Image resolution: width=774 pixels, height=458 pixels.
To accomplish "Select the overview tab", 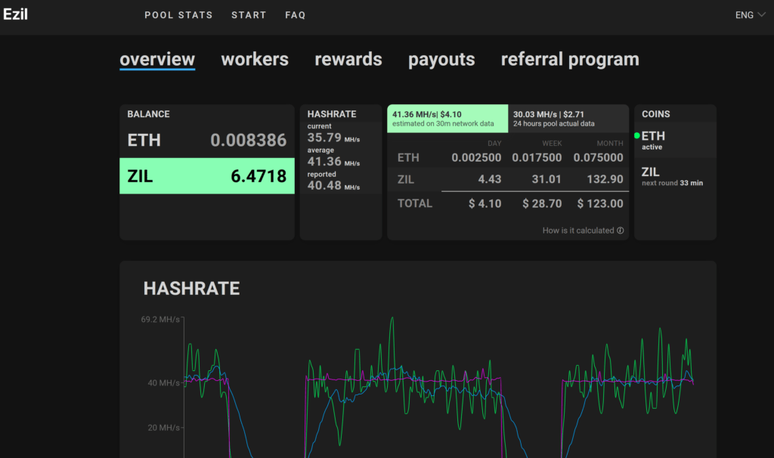I will coord(157,60).
